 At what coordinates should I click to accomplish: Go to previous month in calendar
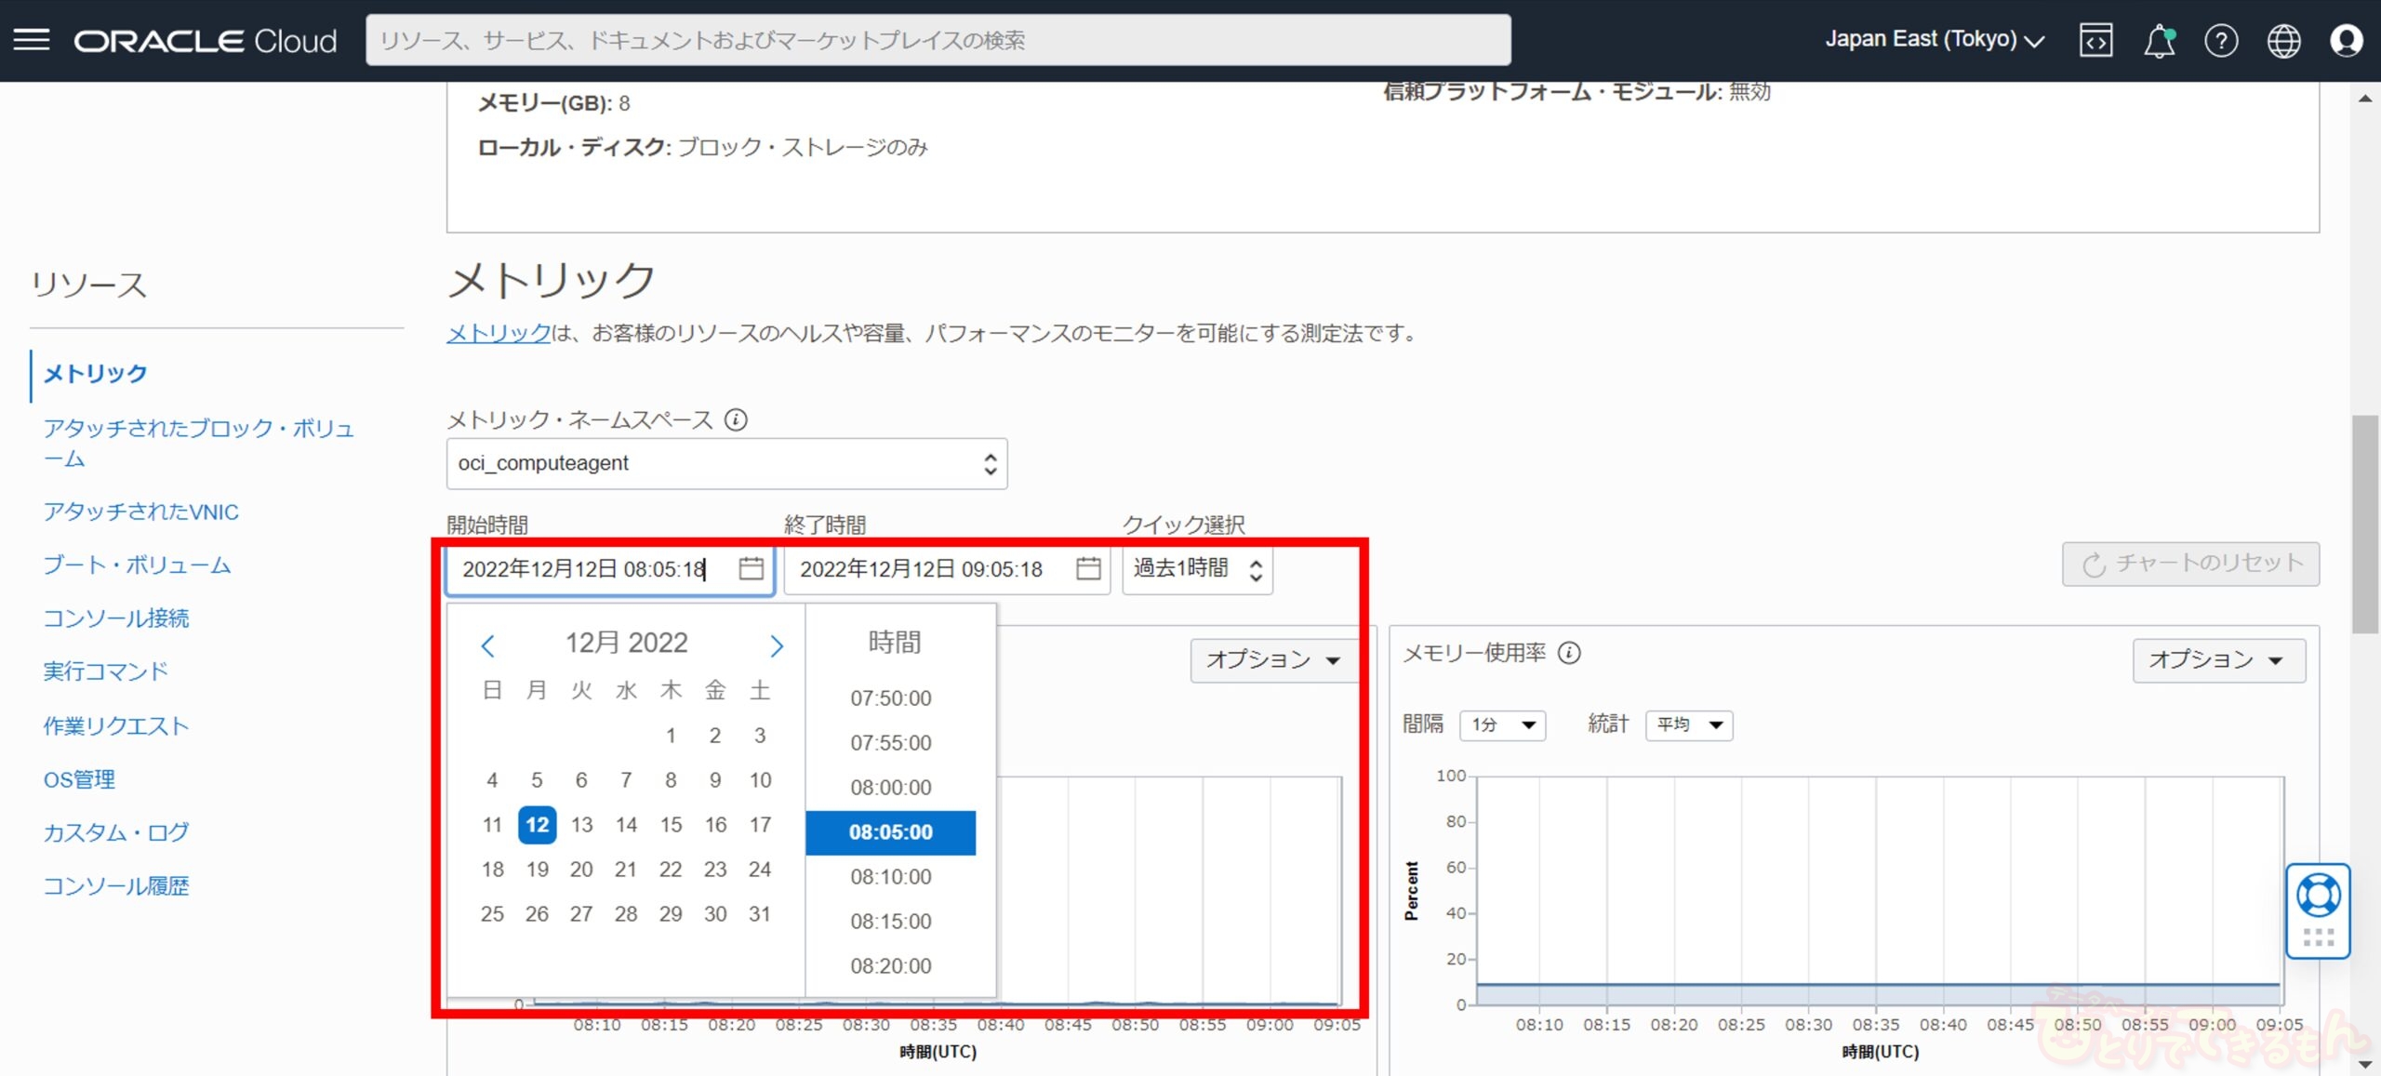click(x=488, y=645)
